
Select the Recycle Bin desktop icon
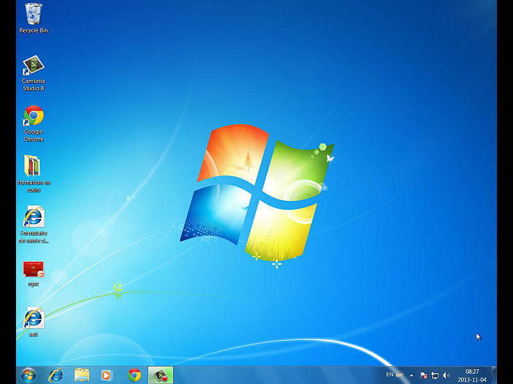(x=33, y=15)
